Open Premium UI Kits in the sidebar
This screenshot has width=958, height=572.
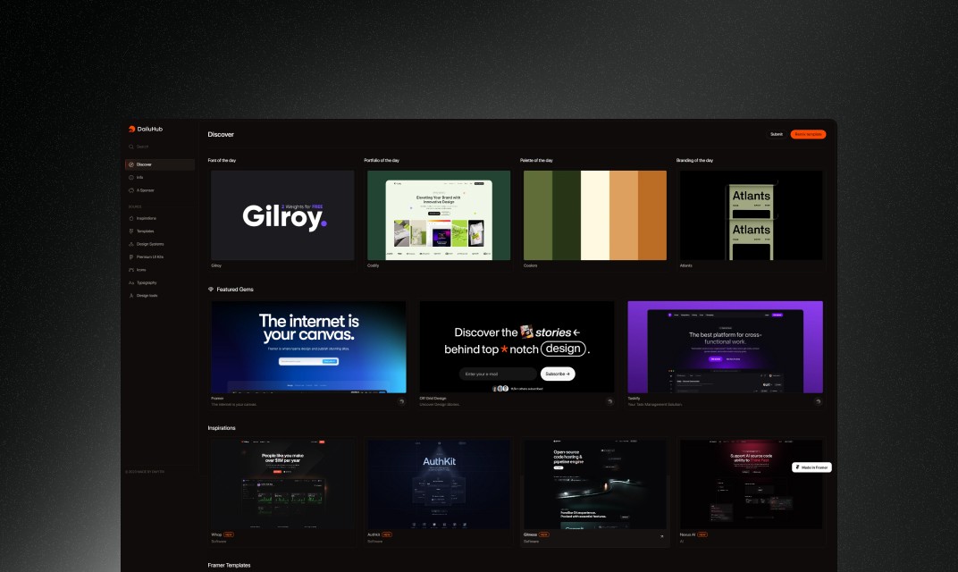(x=159, y=257)
